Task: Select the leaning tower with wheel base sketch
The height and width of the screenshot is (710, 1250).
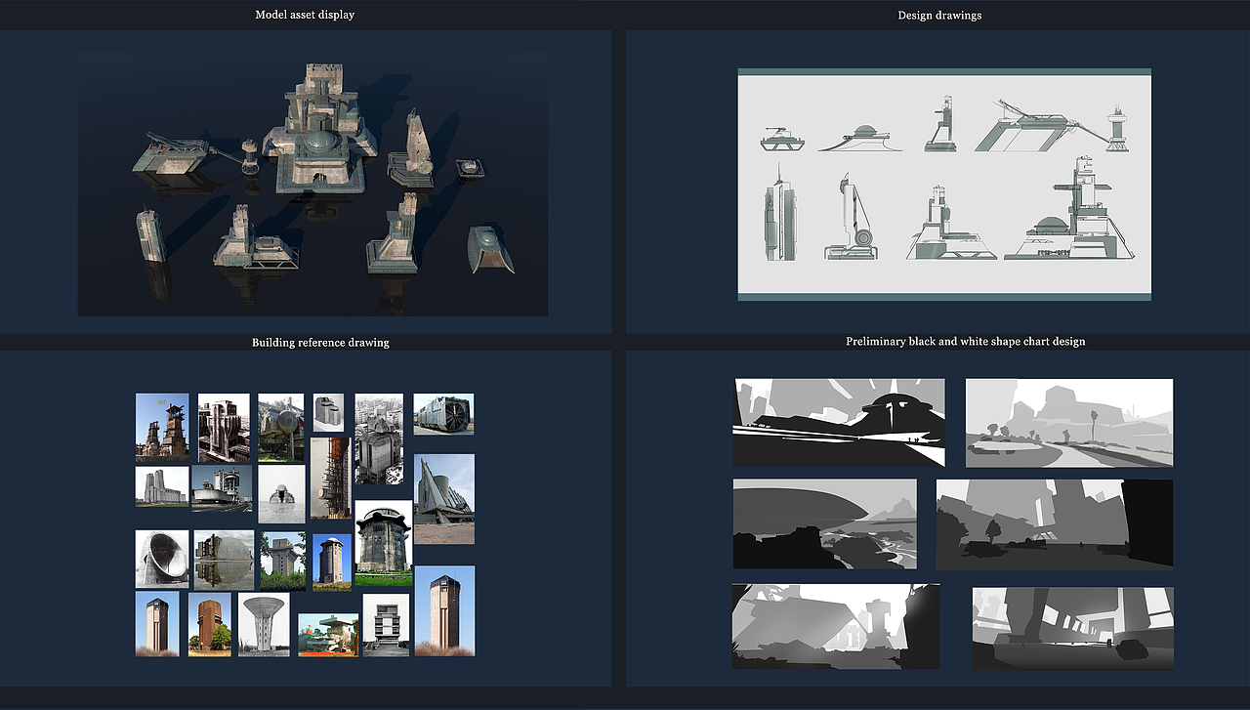Action: 853,218
